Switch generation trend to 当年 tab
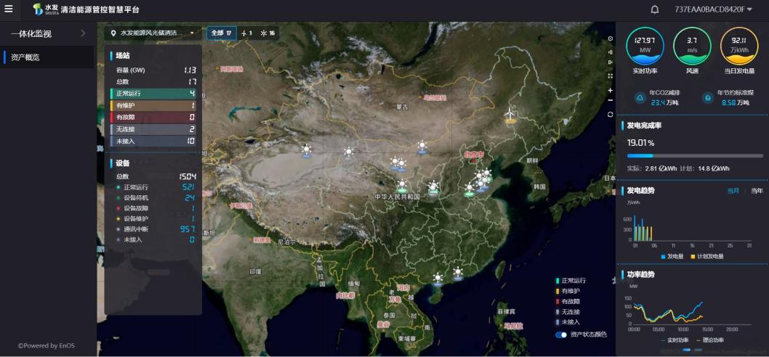The width and height of the screenshot is (769, 357). (x=757, y=191)
